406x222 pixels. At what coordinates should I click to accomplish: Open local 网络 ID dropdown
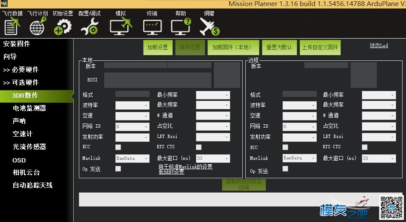coord(132,126)
